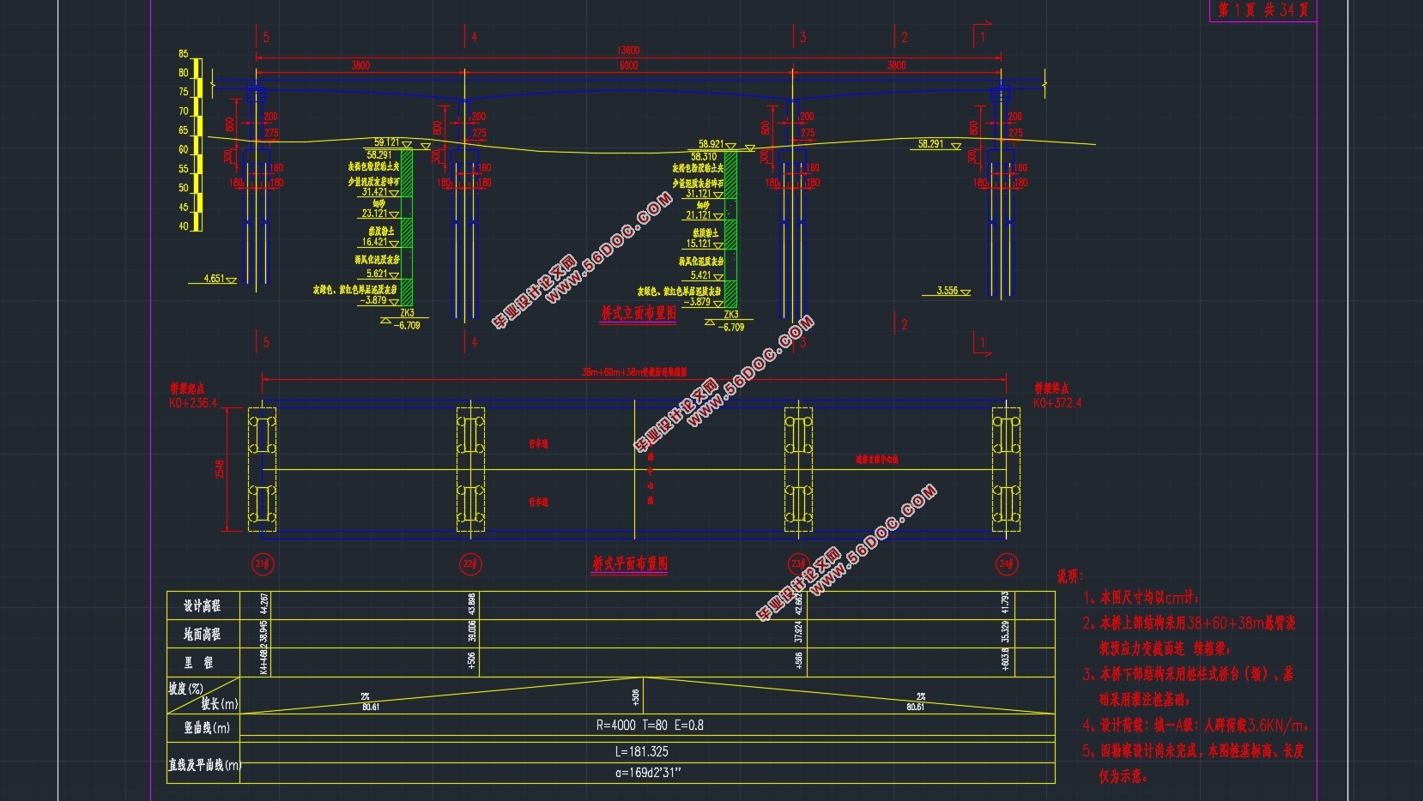Click the deck width dimension 2548
The image size is (1423, 801).
coord(221,469)
